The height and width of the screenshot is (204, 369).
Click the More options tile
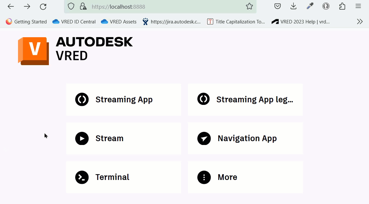(245, 177)
